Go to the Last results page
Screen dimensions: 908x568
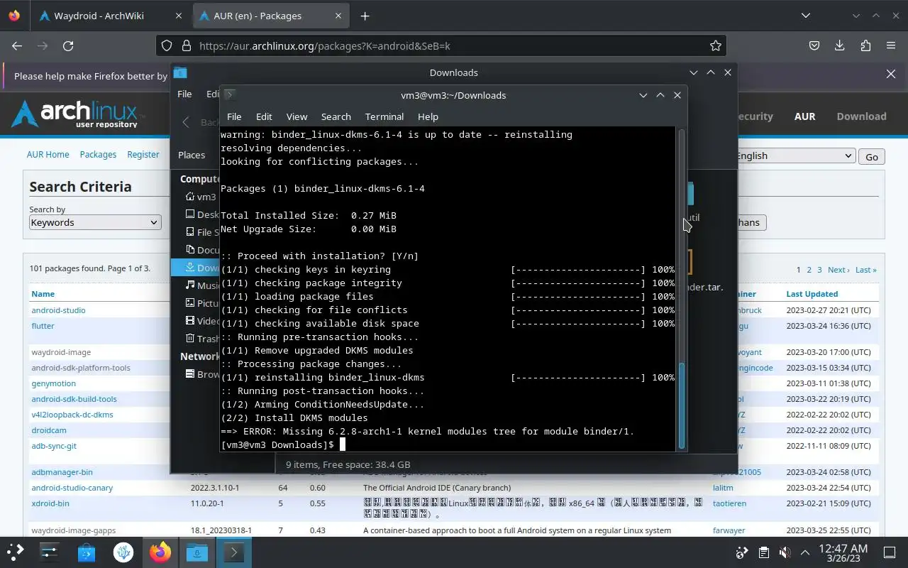865,270
